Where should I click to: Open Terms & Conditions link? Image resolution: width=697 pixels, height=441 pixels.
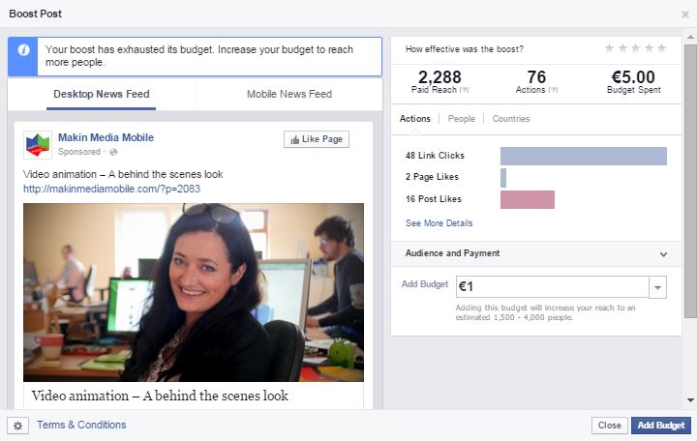[81, 425]
